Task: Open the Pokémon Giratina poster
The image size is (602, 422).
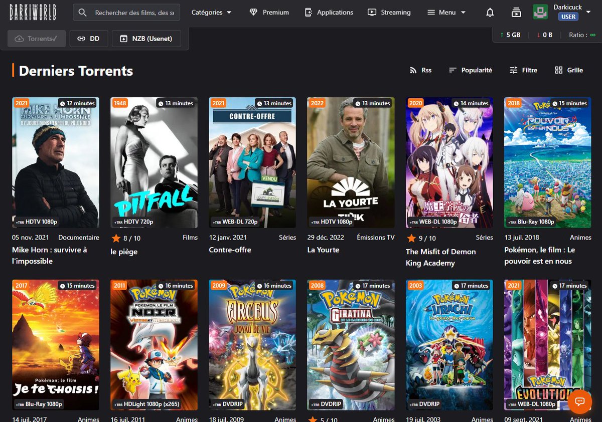Action: (351, 345)
